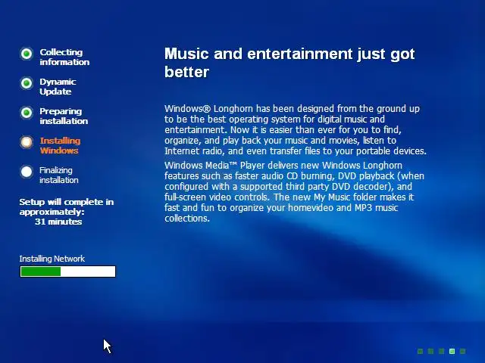Click the green Dynamic Update step bullet
The width and height of the screenshot is (485, 363).
(x=27, y=83)
